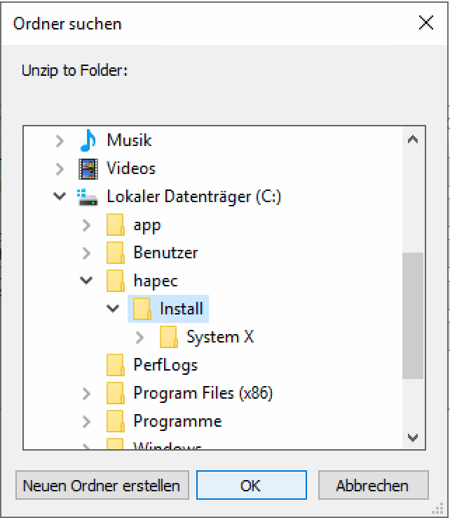Click the scrollbar down arrow

(x=413, y=438)
